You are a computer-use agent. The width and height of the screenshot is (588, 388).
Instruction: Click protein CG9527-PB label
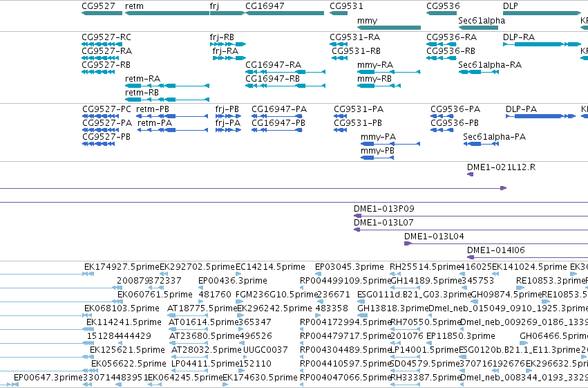coord(106,137)
